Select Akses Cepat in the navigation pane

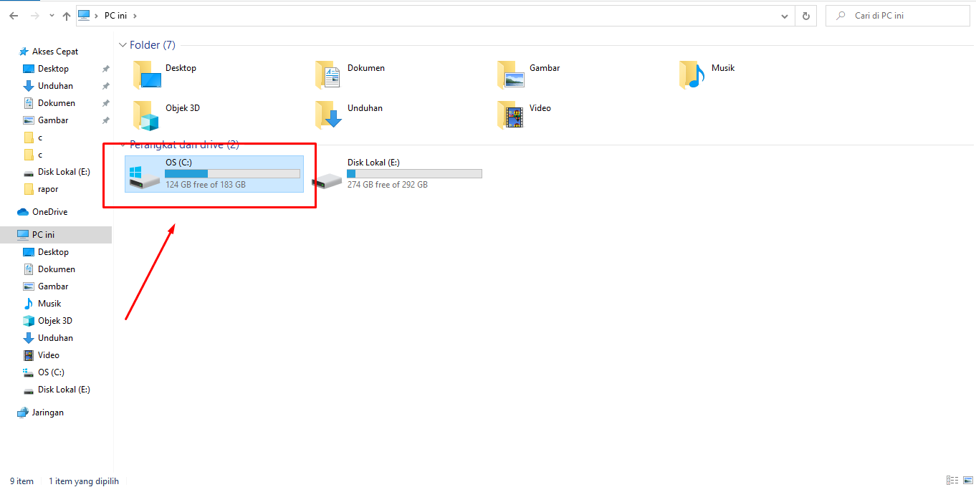(x=55, y=52)
